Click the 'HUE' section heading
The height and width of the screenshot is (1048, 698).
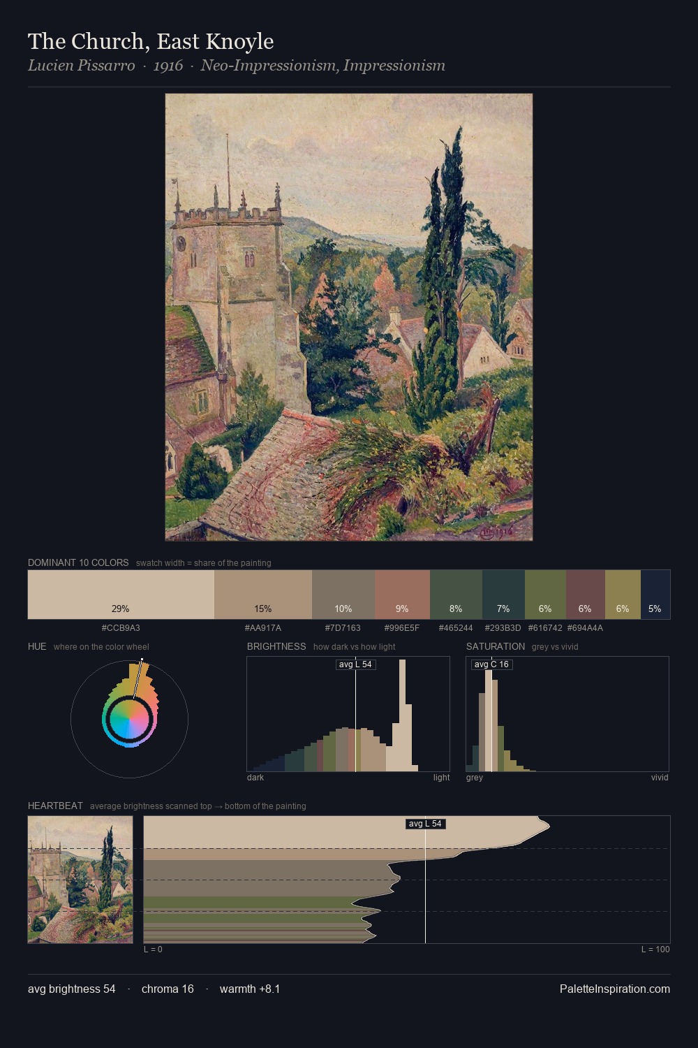click(37, 646)
